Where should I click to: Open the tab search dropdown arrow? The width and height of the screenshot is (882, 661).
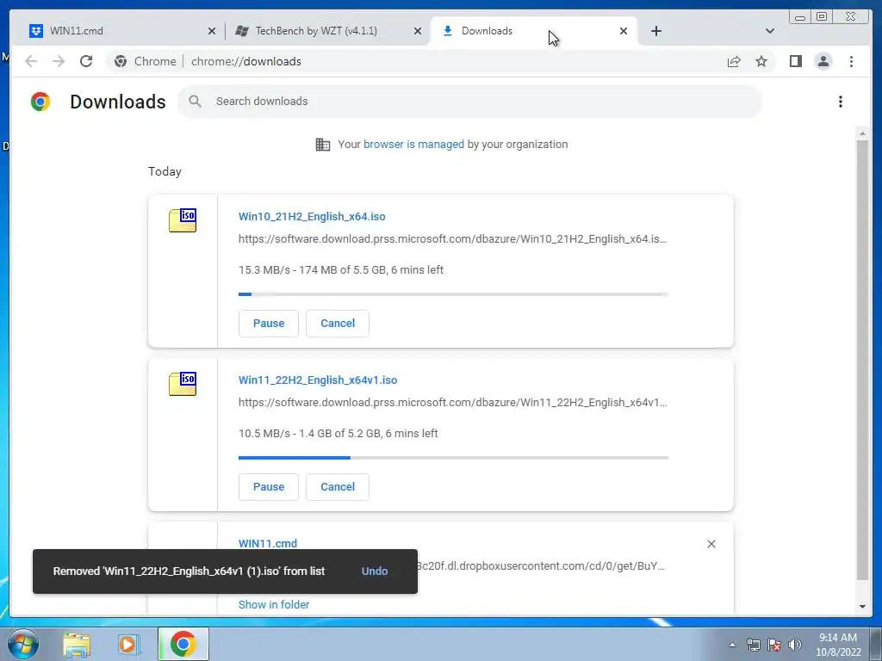coord(769,31)
